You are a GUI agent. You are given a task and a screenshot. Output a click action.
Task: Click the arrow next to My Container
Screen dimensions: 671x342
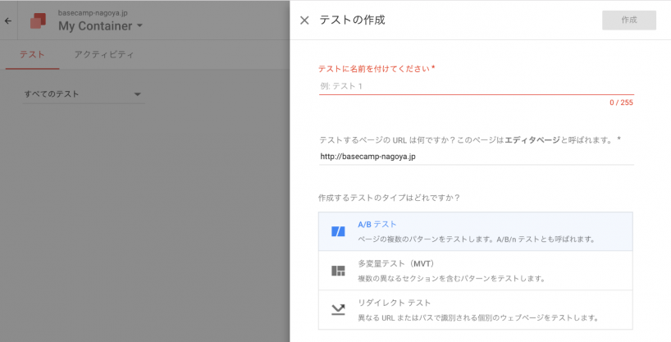click(x=139, y=26)
